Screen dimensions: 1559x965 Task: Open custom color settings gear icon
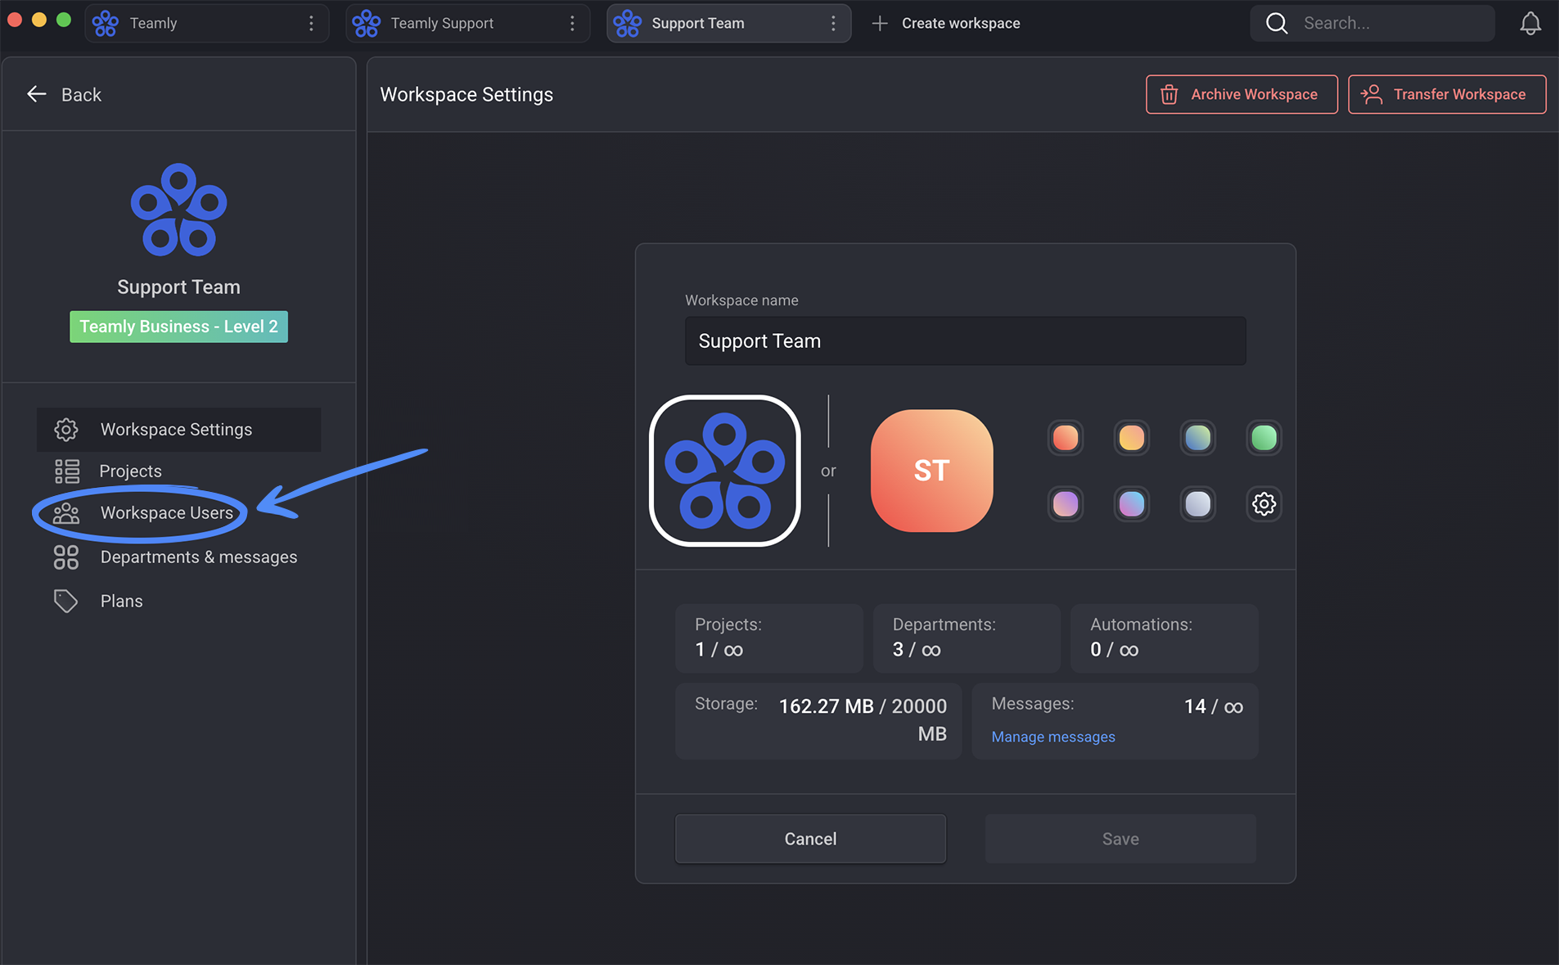pyautogui.click(x=1264, y=503)
